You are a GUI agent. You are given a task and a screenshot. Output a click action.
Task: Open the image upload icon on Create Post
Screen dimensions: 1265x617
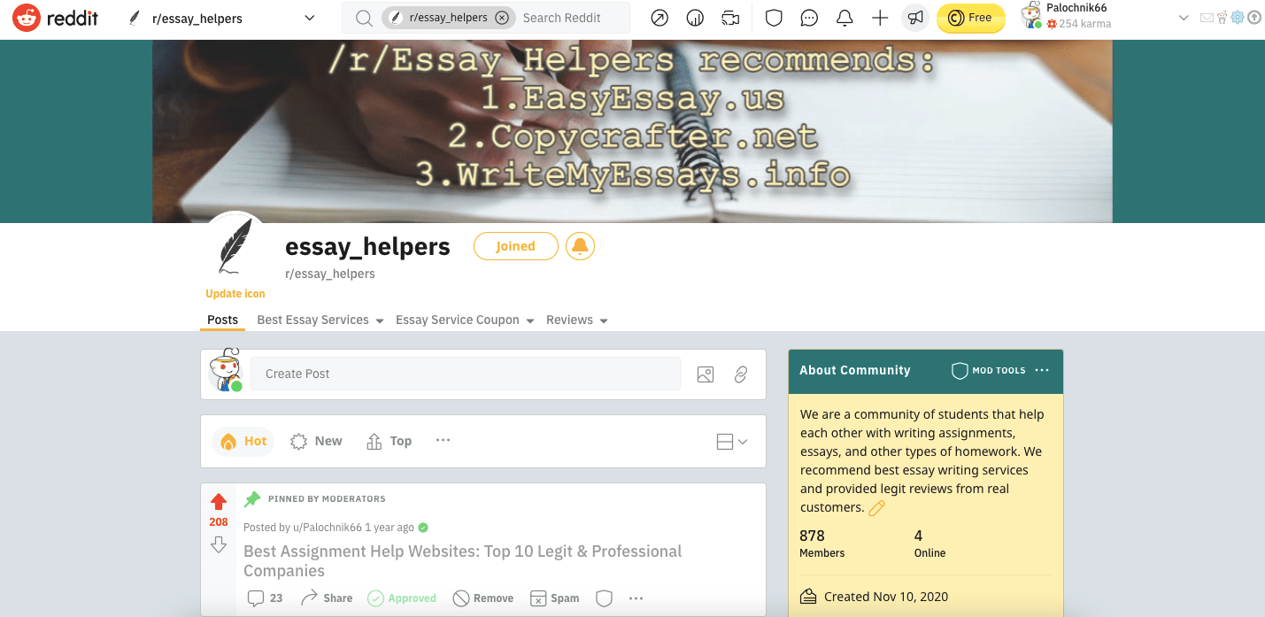coord(706,374)
